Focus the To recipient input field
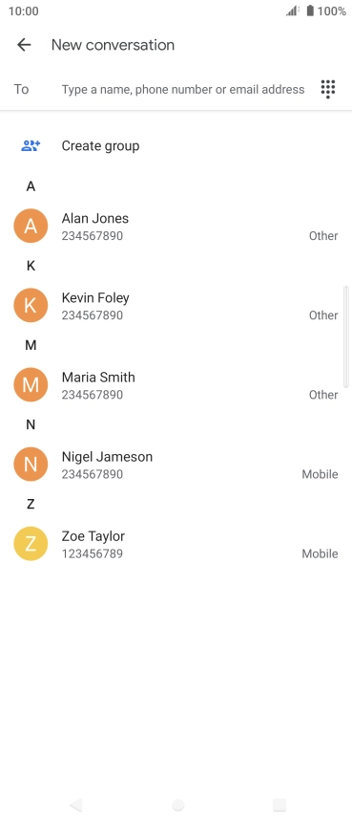The width and height of the screenshot is (352, 824). tap(183, 89)
